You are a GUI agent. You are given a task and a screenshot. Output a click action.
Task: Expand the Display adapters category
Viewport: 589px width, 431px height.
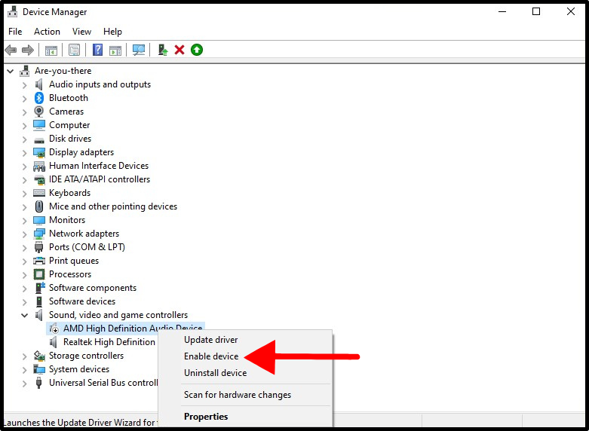click(x=24, y=153)
